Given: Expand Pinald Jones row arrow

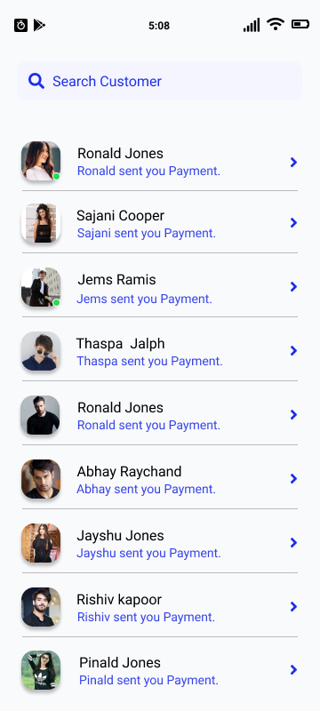Looking at the screenshot, I should click(x=293, y=670).
